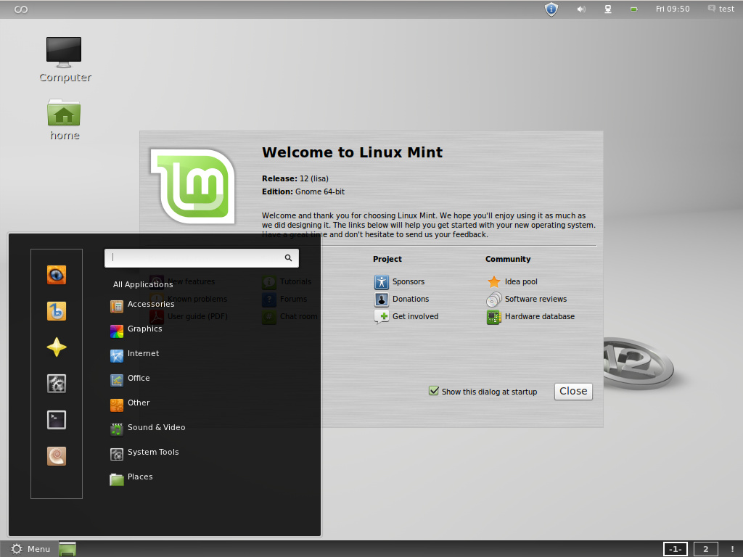Click the menu search input field

click(x=202, y=258)
